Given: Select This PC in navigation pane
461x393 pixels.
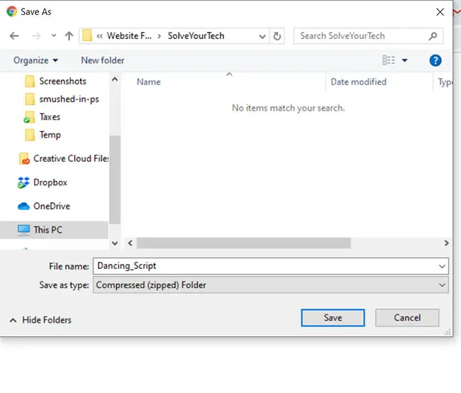Looking at the screenshot, I should pos(47,230).
